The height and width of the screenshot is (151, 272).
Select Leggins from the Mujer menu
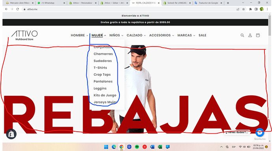pos(100,88)
